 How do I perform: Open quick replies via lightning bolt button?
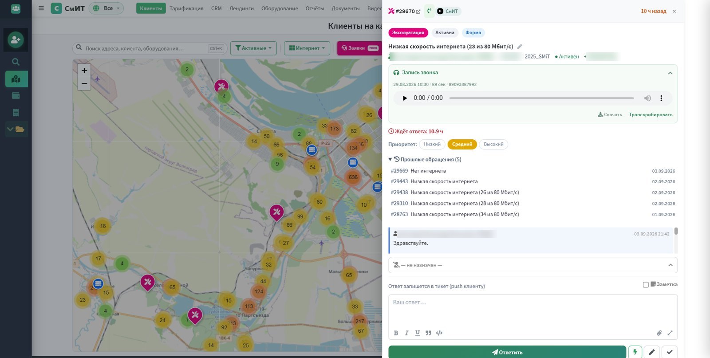pos(635,352)
